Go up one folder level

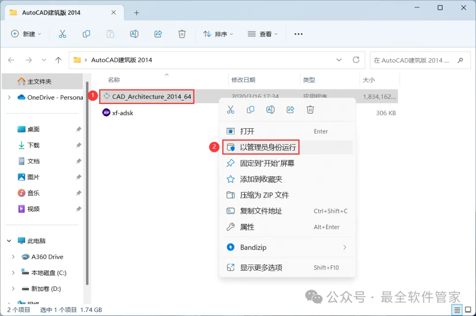(58, 60)
